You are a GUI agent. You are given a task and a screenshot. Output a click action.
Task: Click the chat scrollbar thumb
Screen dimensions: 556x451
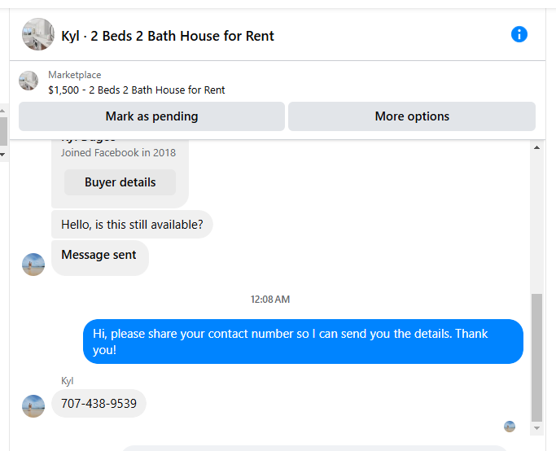click(536, 357)
